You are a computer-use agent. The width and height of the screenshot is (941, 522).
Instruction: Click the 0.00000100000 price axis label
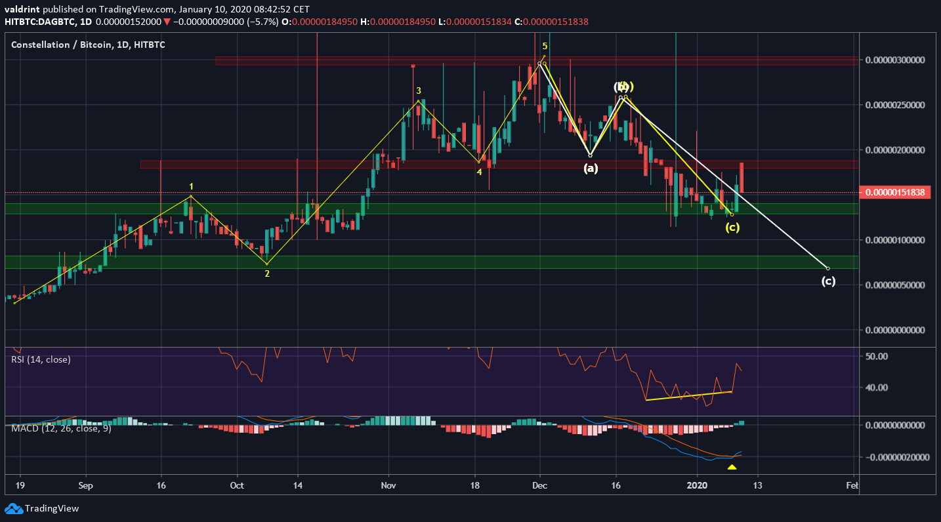pos(896,240)
